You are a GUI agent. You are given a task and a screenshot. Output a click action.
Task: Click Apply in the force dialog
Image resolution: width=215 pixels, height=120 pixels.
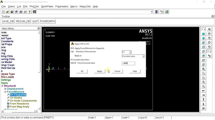click(x=99, y=71)
